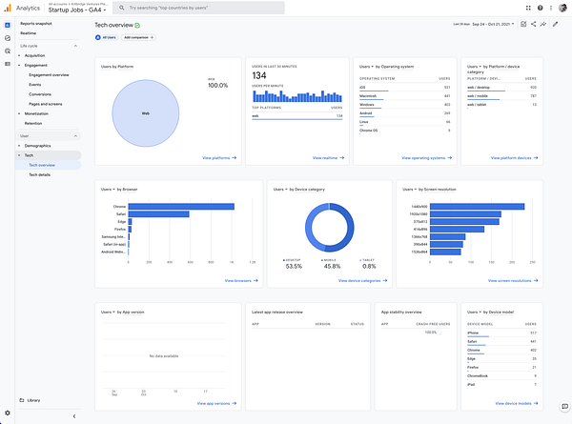572x424 pixels.
Task: Open Admin settings gear icon
Action: pyautogui.click(x=8, y=414)
